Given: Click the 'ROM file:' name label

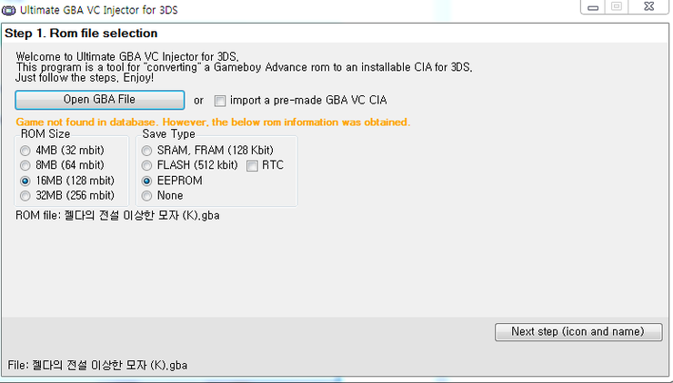Looking at the screenshot, I should pyautogui.click(x=117, y=215).
